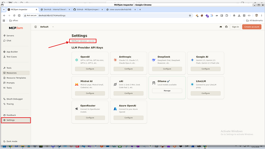
Task: Open the Chrome profile avatar
Action: tap(257, 16)
